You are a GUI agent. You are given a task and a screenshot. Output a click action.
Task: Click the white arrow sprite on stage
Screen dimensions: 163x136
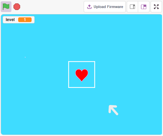[113, 110]
